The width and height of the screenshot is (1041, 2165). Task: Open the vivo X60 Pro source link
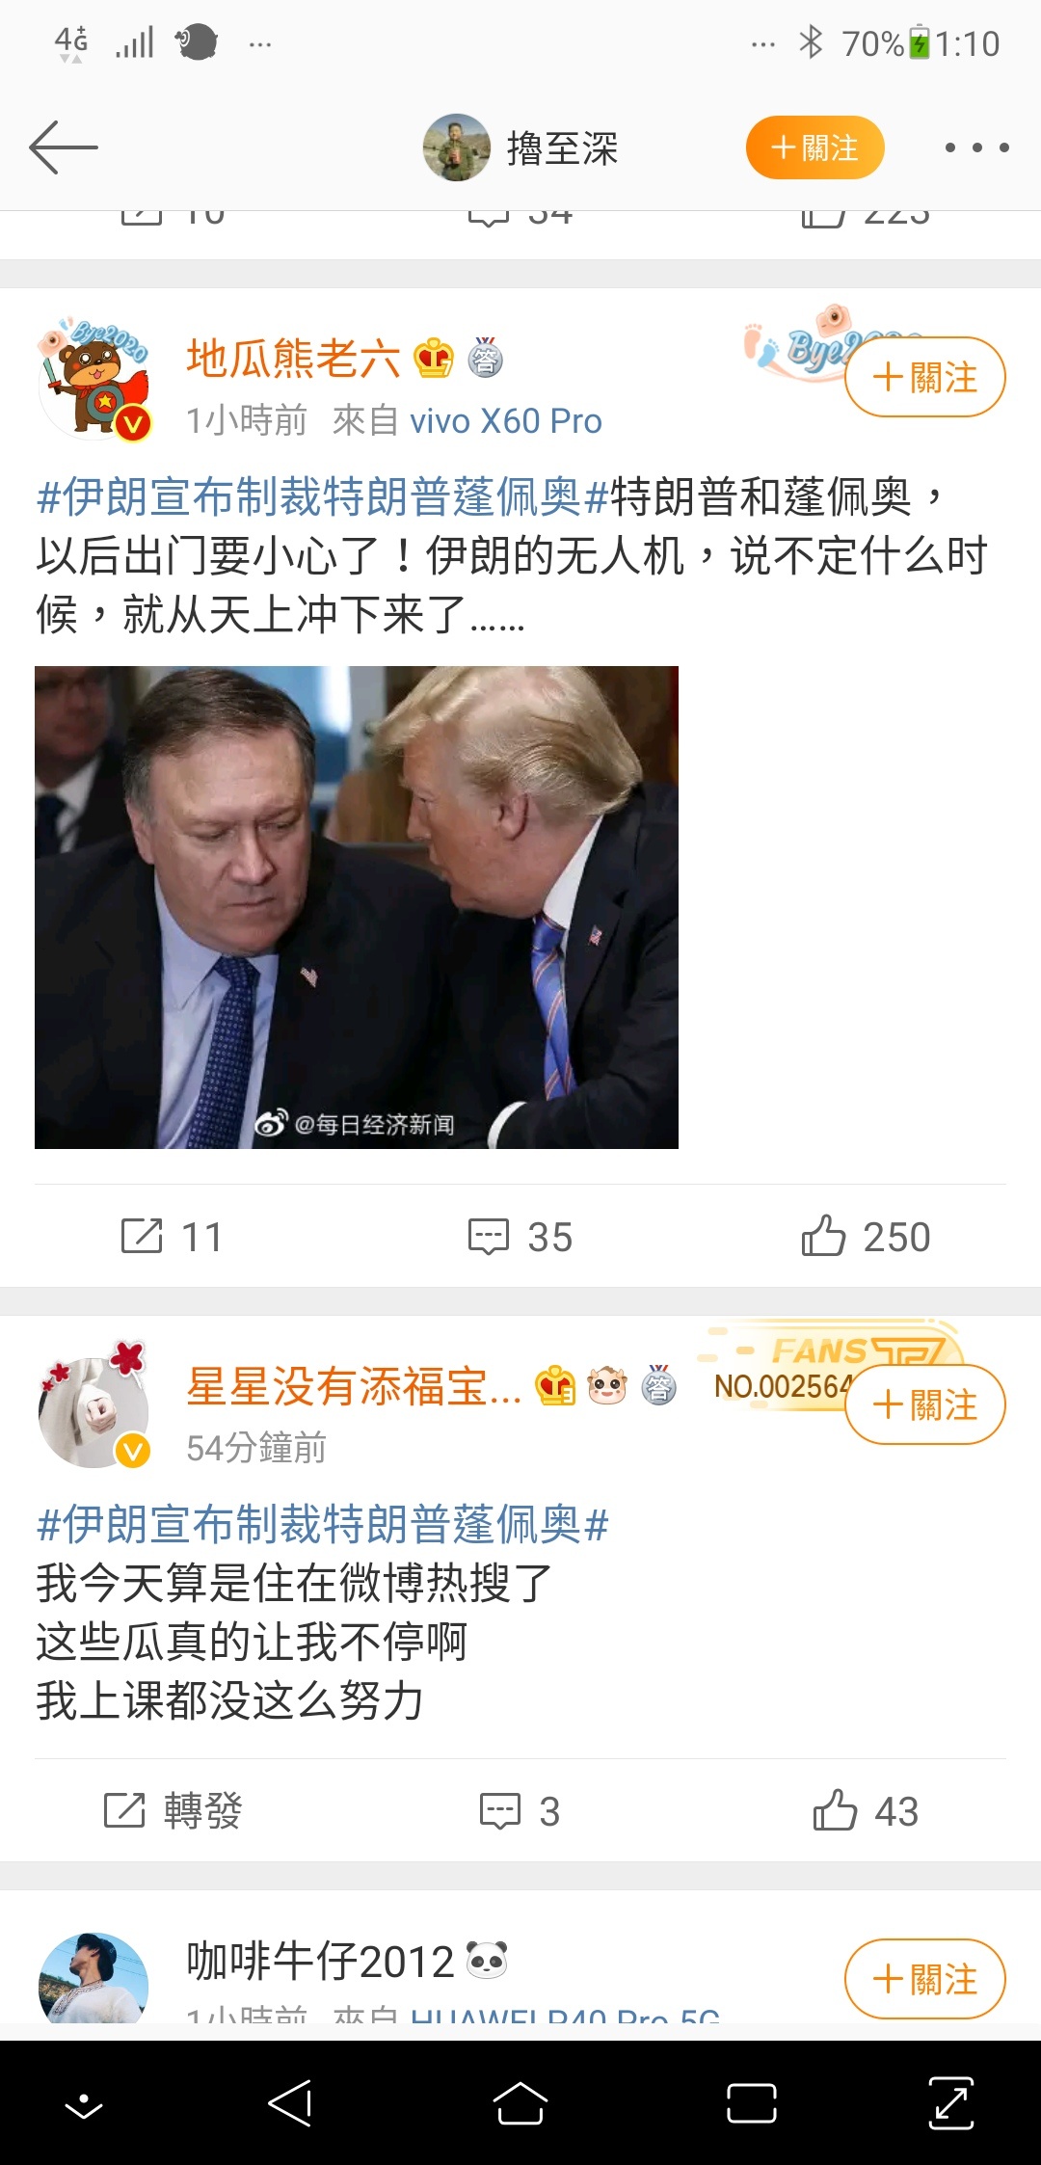pos(506,421)
